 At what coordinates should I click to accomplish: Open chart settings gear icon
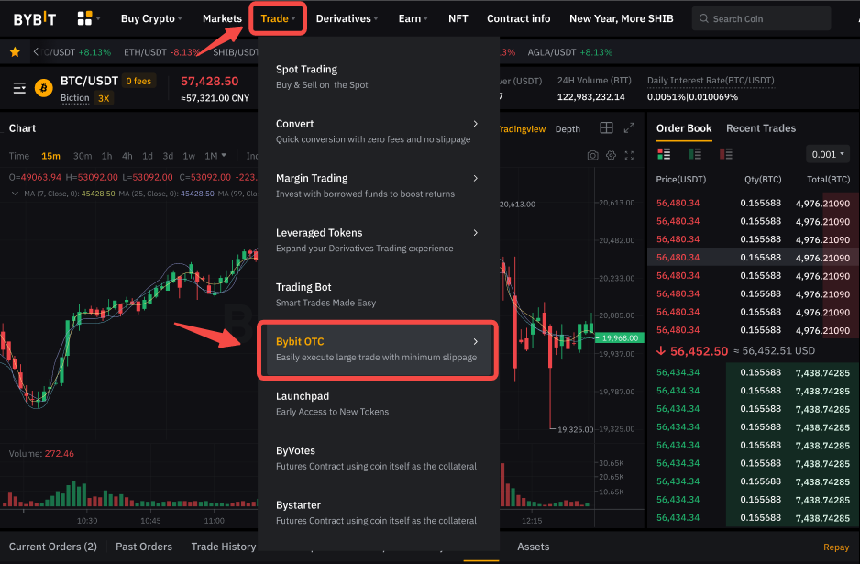pos(610,156)
